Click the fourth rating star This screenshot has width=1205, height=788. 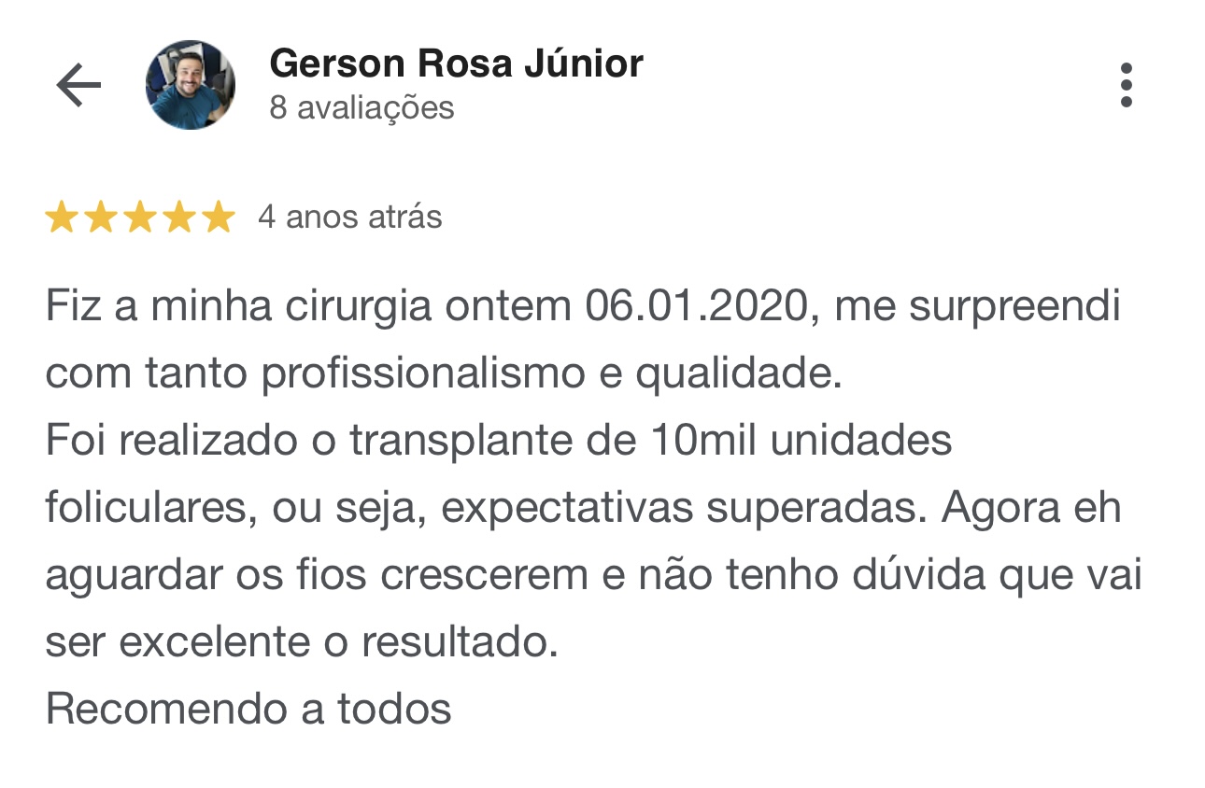click(179, 218)
